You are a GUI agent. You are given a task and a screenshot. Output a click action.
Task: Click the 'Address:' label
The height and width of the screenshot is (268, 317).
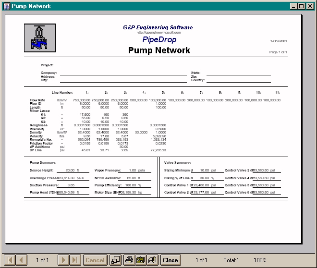pyautogui.click(x=48, y=76)
